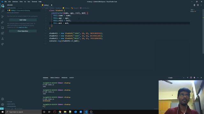The image size is (204, 114).
Task: Open Cortana circle in taskbar
Action: click(44, 112)
